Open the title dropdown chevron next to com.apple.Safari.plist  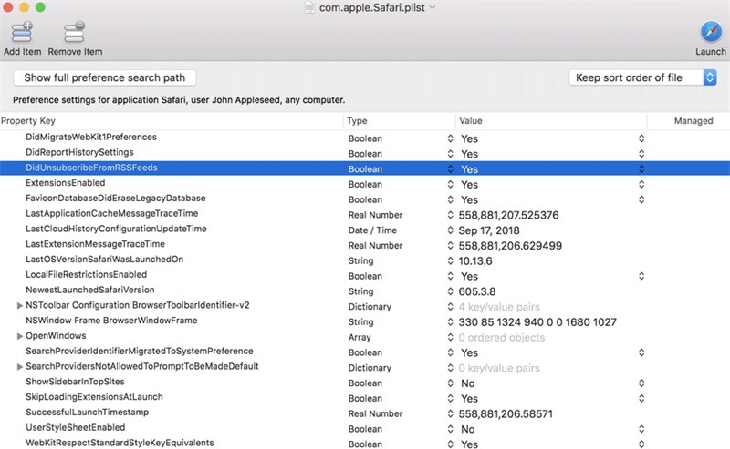click(x=433, y=7)
